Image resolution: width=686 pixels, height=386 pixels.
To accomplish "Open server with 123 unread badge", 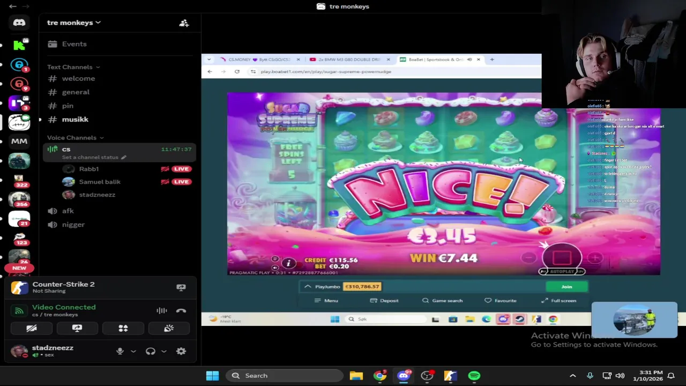I will click(x=19, y=238).
